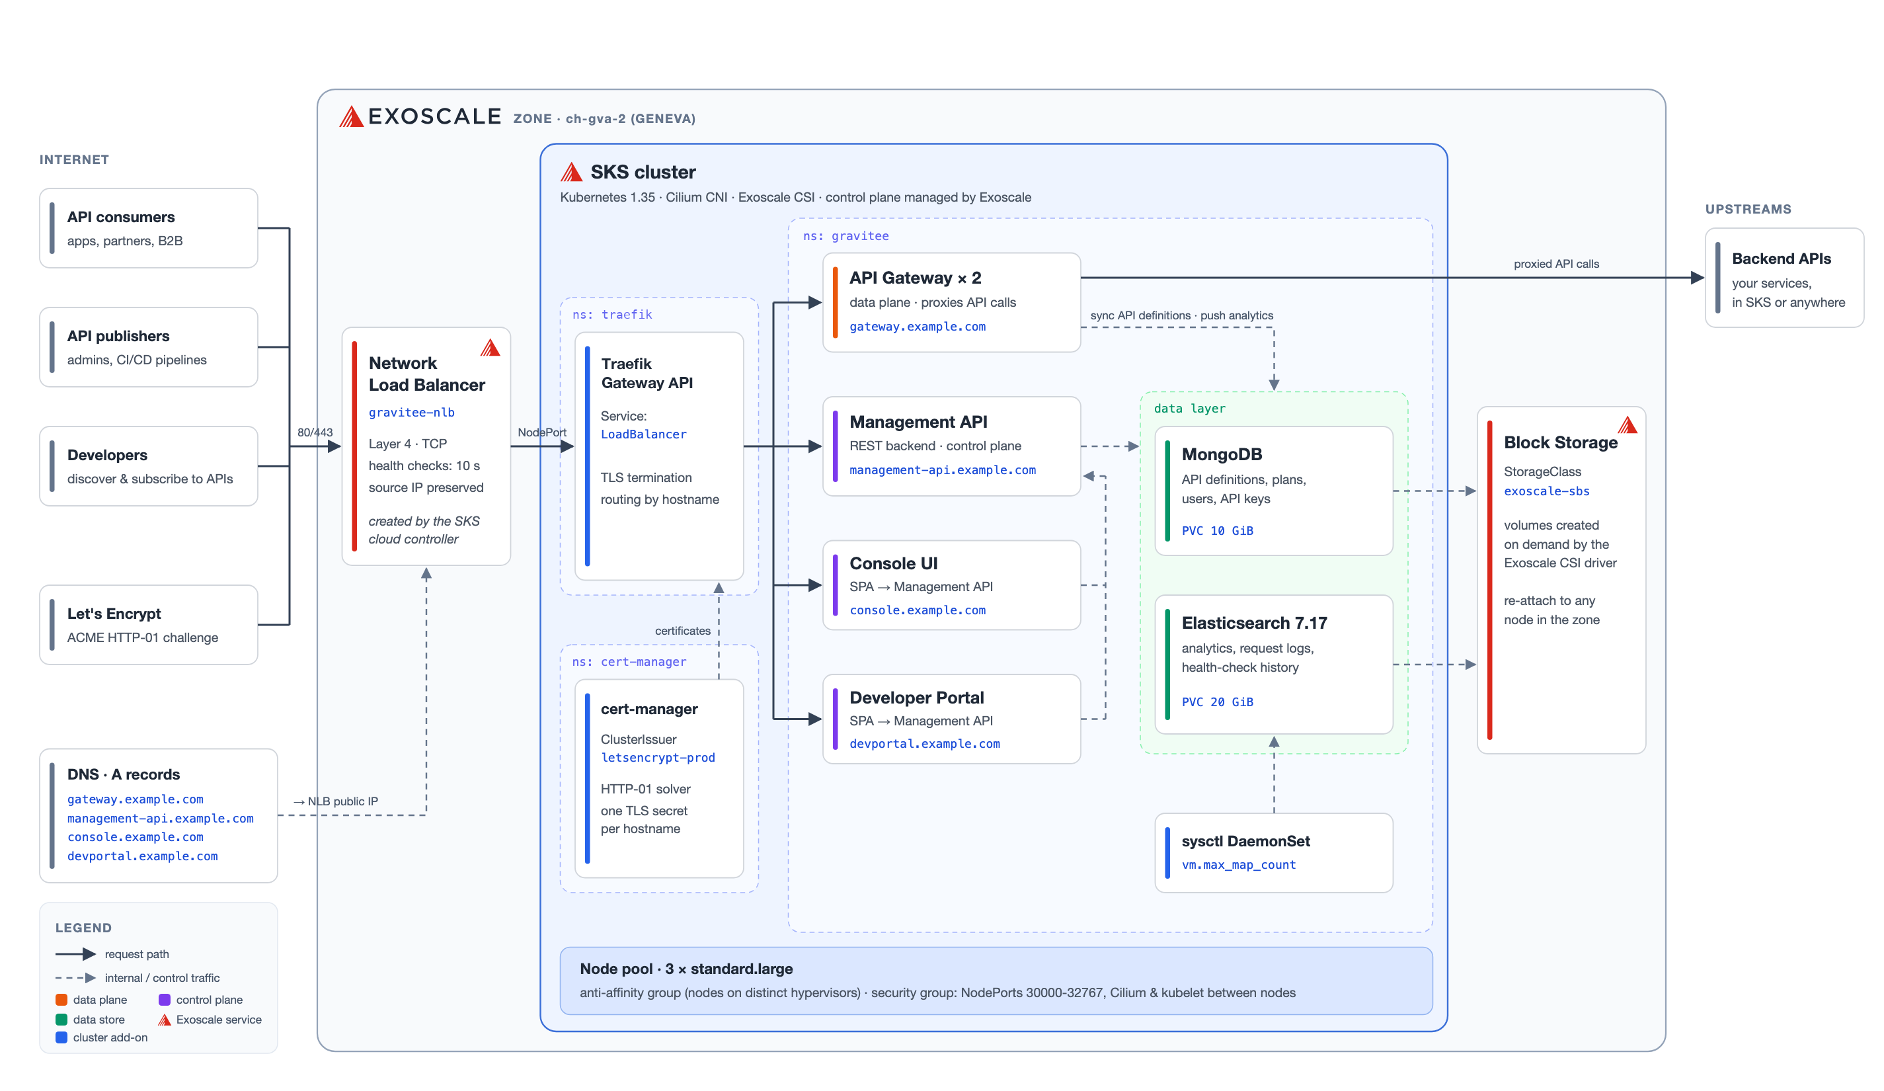Screen dimensions: 1884x1091
Task: Click the "Kubernetes 1.35 · Cilium CNI" subtitle line
Action: coord(795,198)
